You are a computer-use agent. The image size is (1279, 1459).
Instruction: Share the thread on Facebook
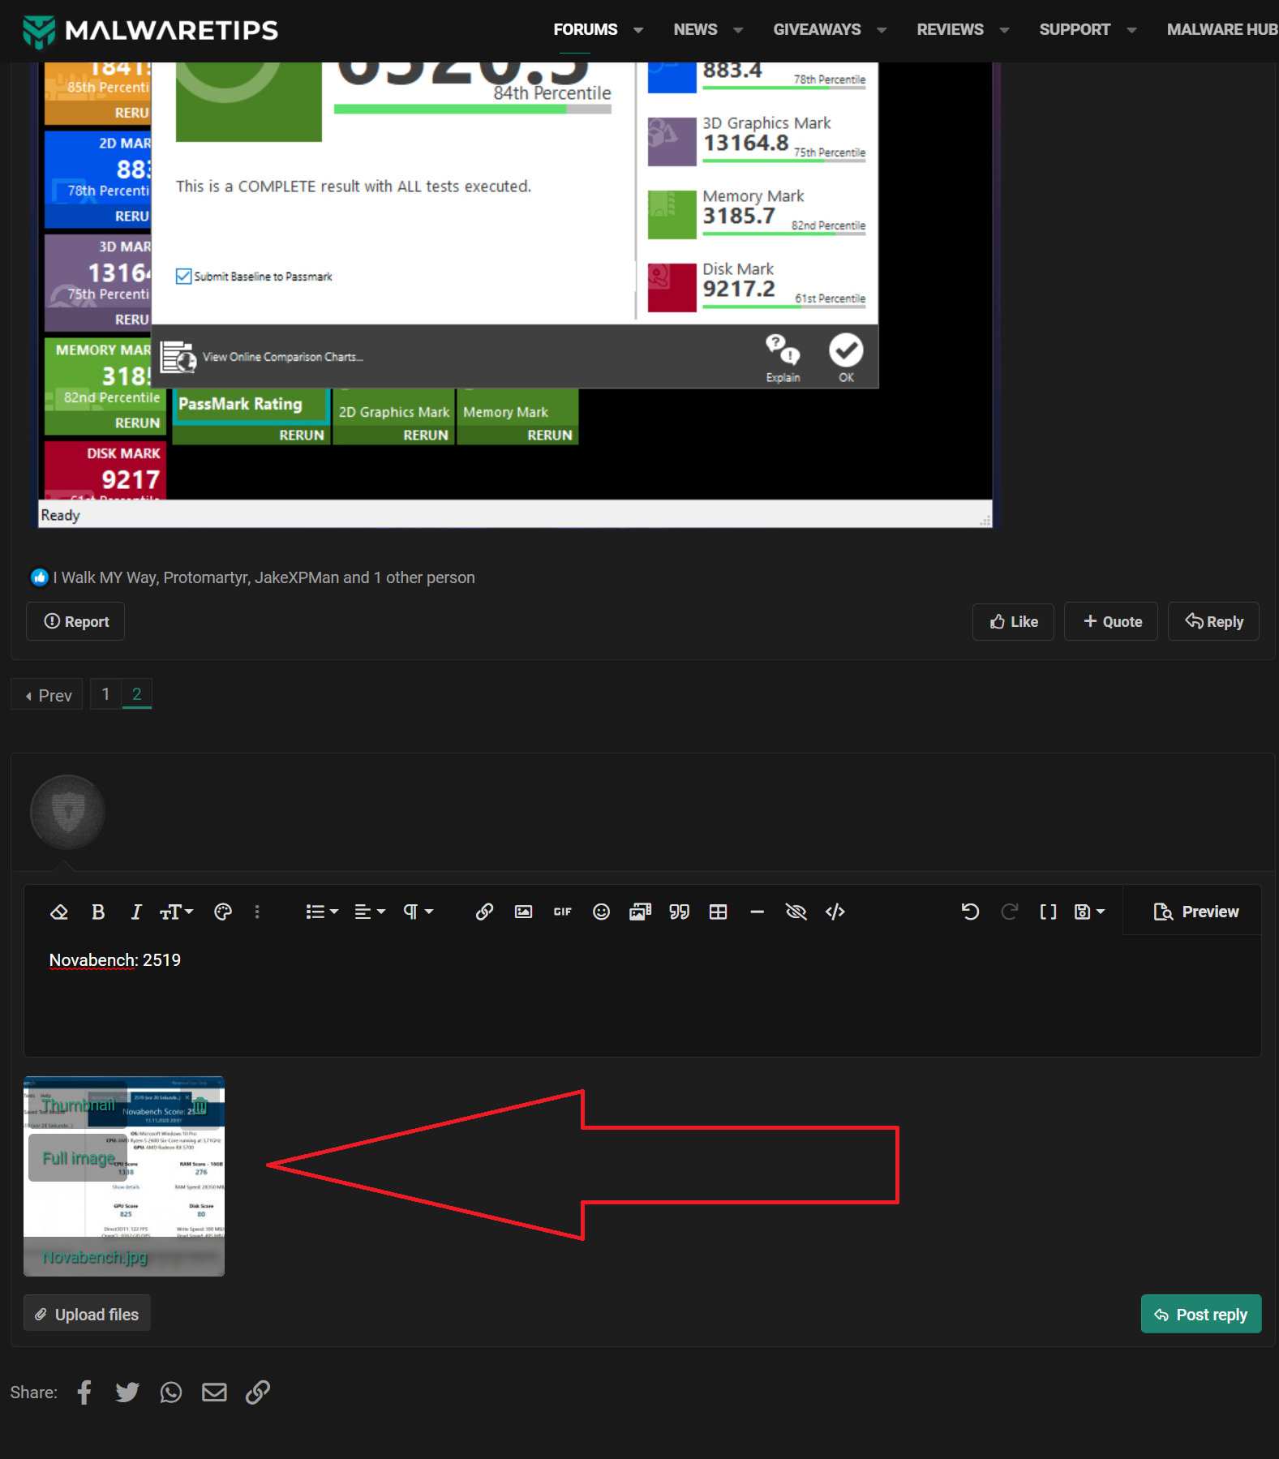pos(84,1392)
